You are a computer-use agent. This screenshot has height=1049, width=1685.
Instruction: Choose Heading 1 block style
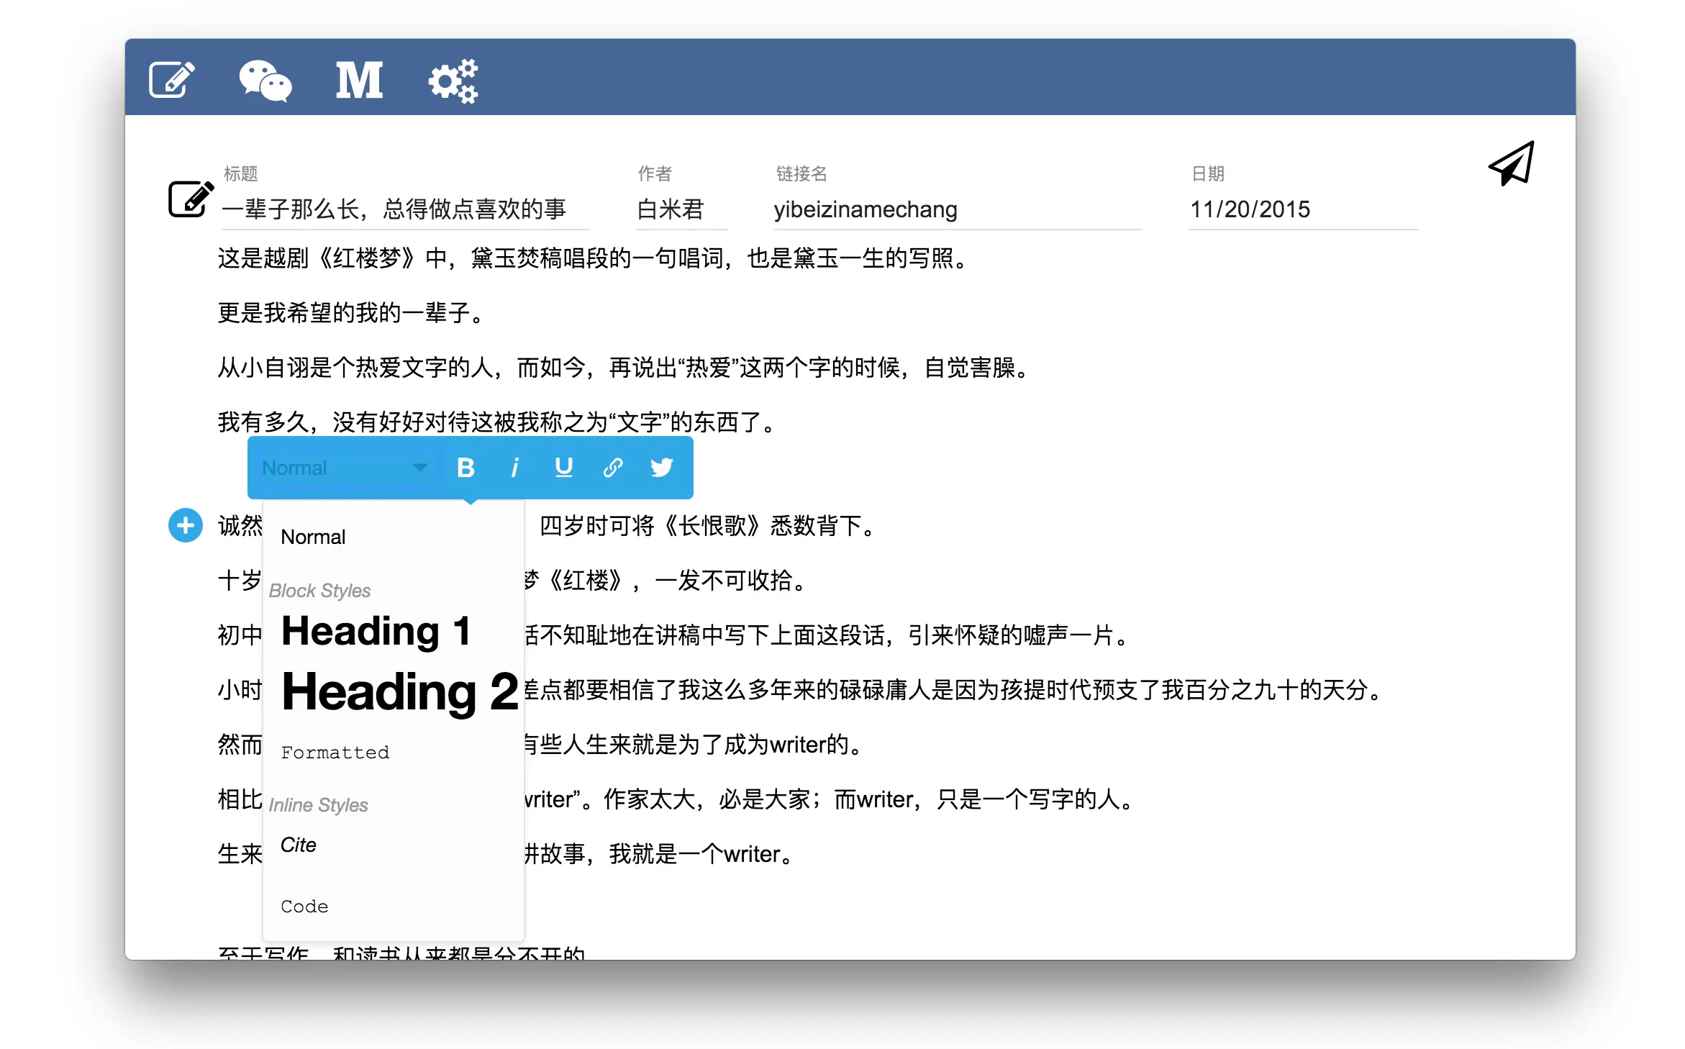(x=376, y=631)
